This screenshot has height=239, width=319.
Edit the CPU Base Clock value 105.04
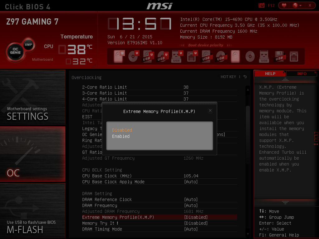click(x=191, y=176)
